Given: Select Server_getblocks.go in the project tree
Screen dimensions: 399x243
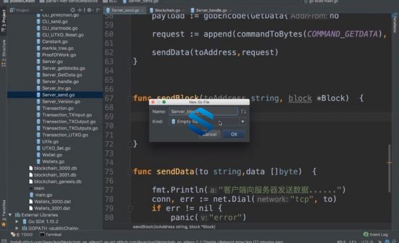Looking at the screenshot, I should (x=63, y=68).
